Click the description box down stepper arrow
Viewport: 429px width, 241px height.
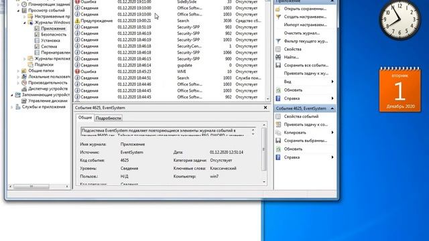coord(253,134)
